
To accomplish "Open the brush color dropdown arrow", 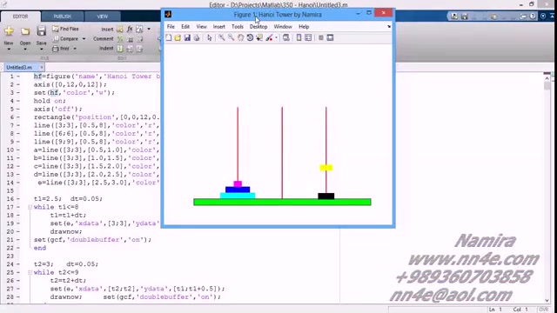I will (x=276, y=38).
